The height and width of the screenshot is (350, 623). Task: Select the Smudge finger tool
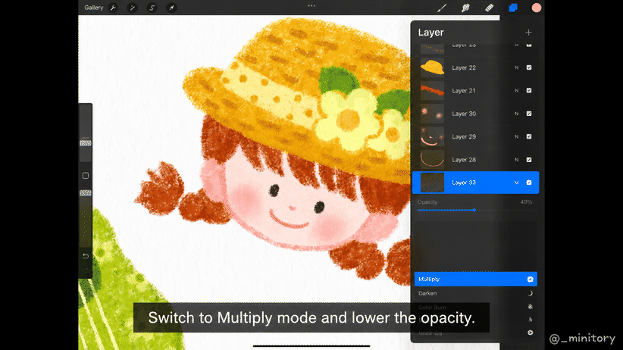(465, 8)
